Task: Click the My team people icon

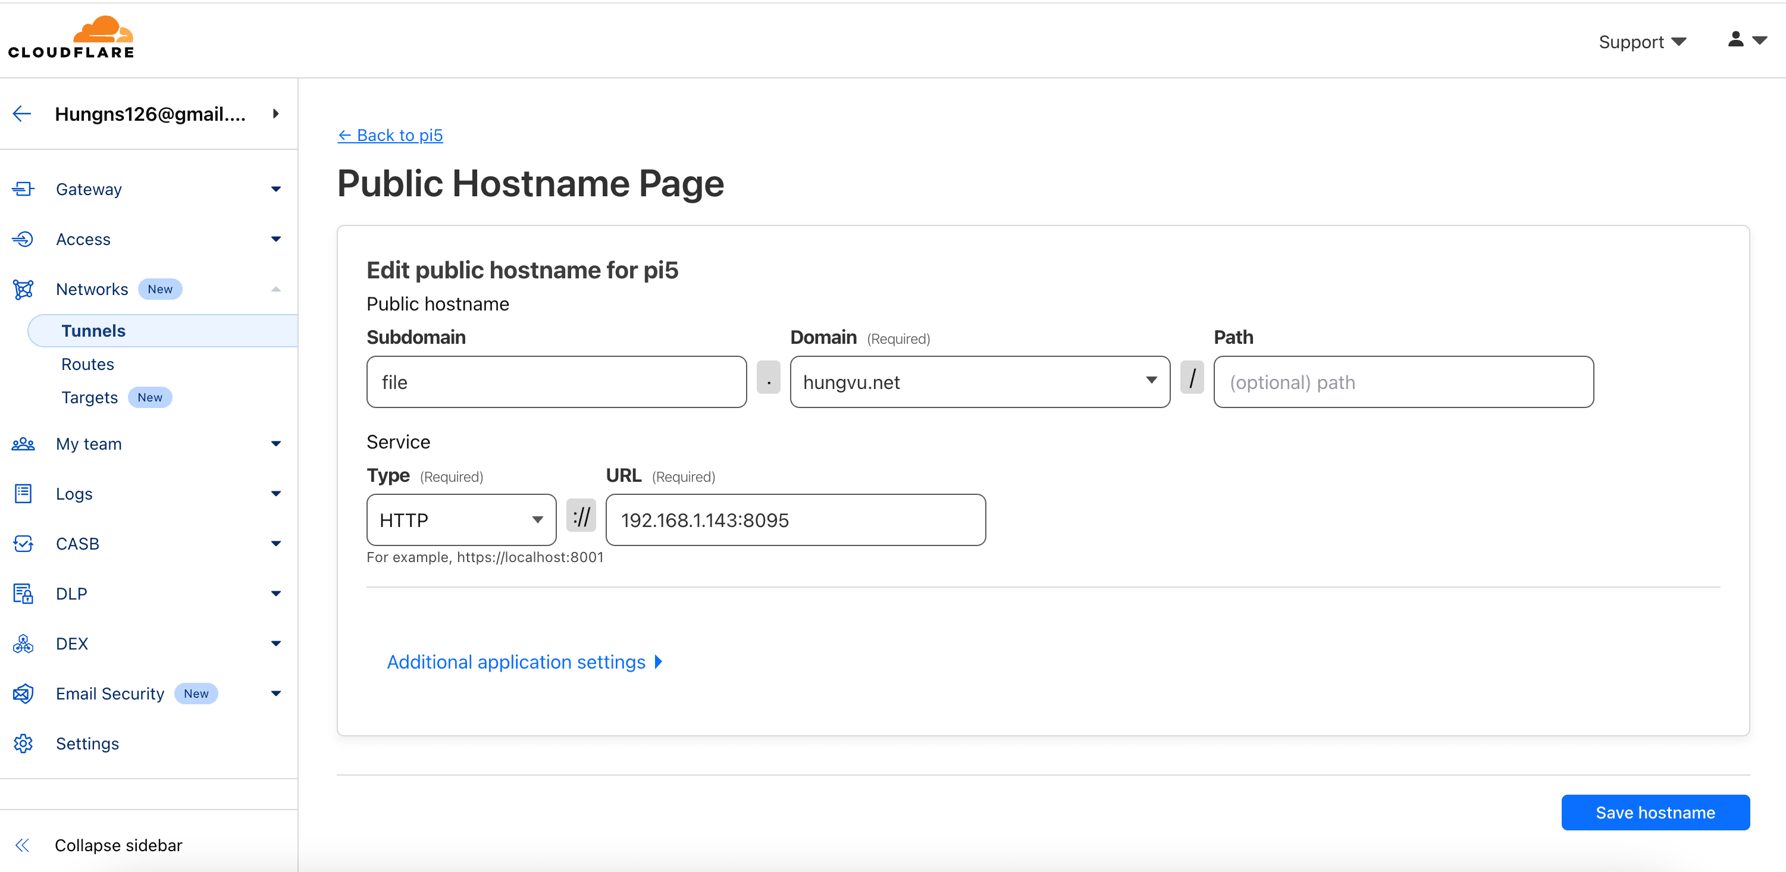Action: [x=23, y=444]
